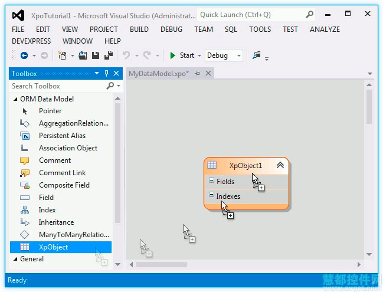Click the Save All toolbar icon

(x=109, y=55)
